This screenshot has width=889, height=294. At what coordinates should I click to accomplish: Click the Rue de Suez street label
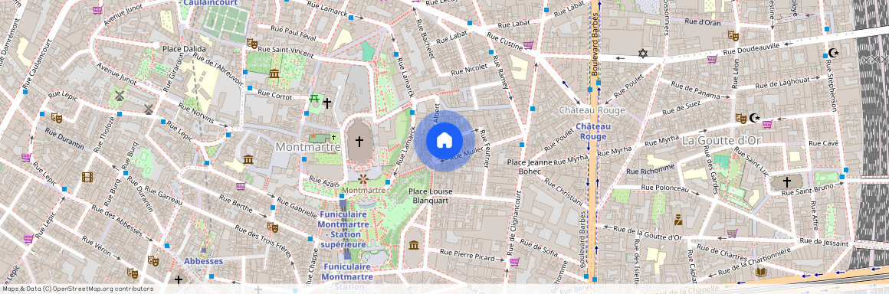pyautogui.click(x=682, y=108)
